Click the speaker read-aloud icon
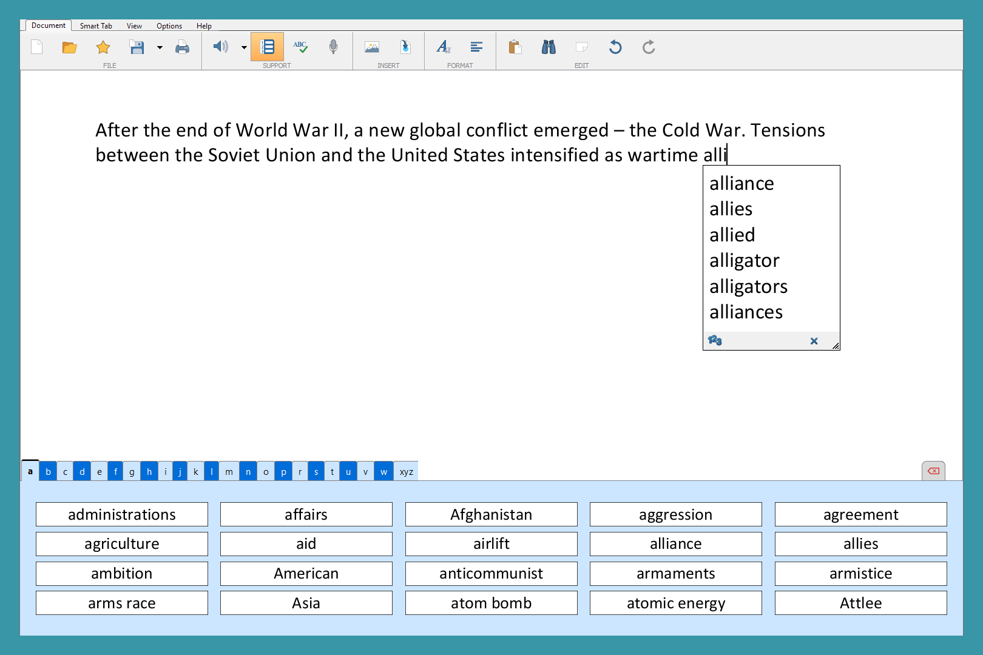Viewport: 983px width, 655px height. (221, 47)
